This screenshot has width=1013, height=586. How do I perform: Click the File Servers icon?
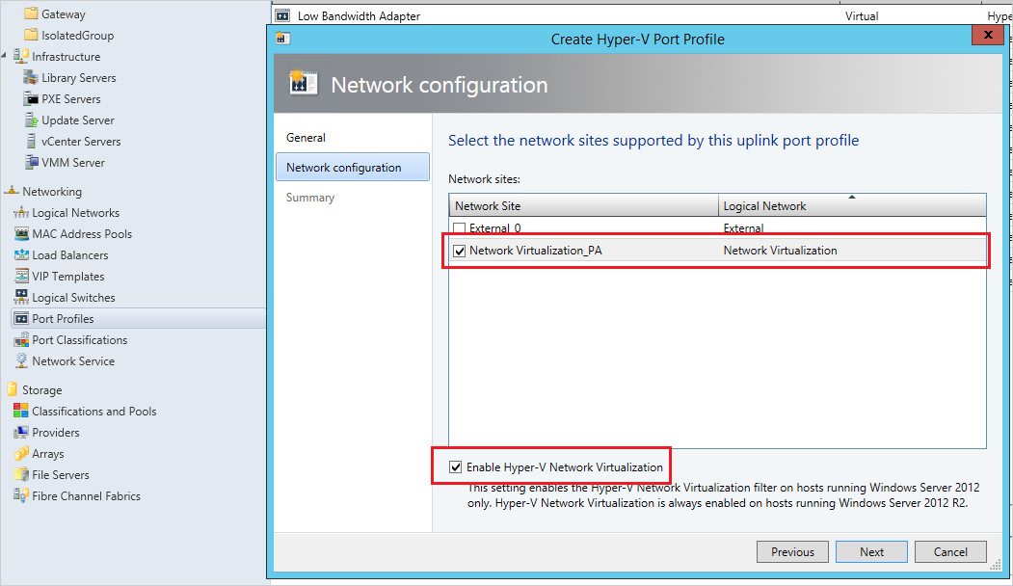point(21,475)
